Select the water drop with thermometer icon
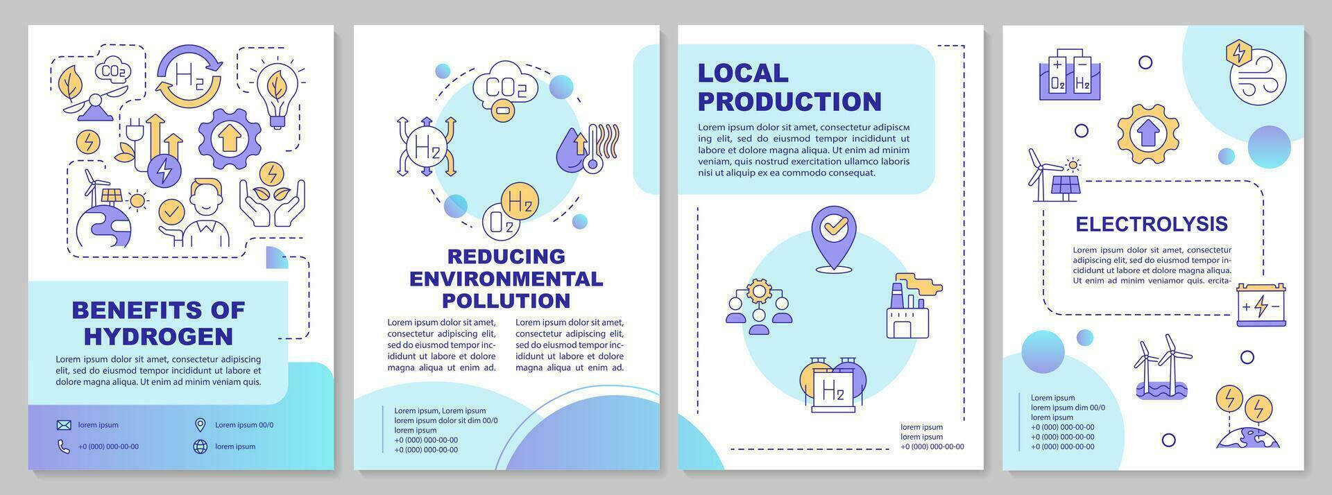The width and height of the screenshot is (1332, 495). coord(588,148)
